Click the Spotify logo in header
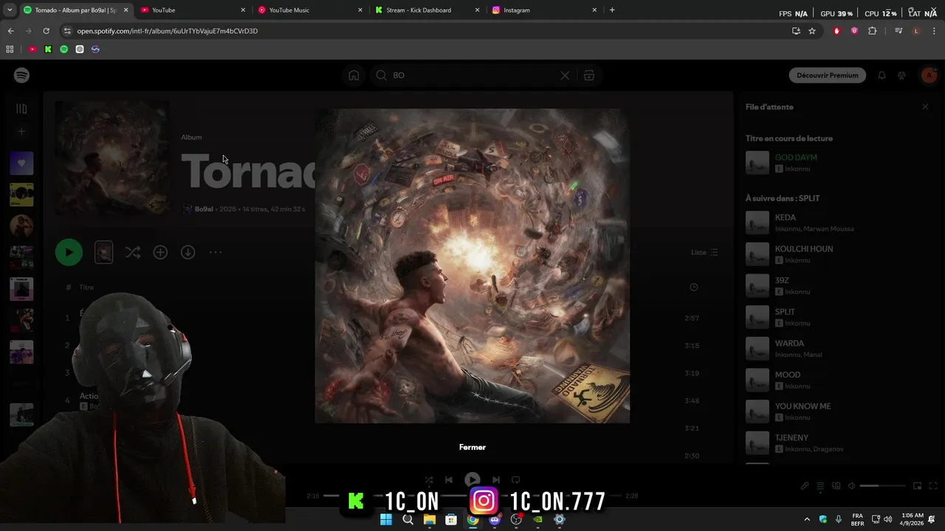The height and width of the screenshot is (531, 945). pos(21,75)
